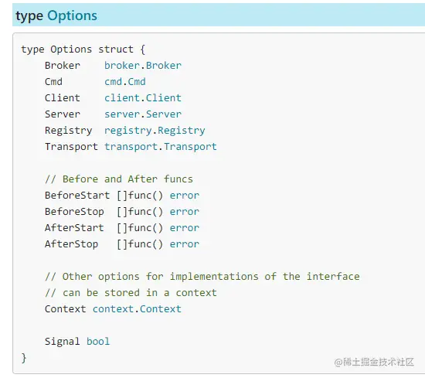This screenshot has height=378, width=425.
Task: Open the broker.Broker type link
Action: 143,66
